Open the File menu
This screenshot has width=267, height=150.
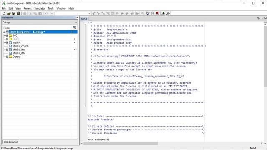(4, 8)
